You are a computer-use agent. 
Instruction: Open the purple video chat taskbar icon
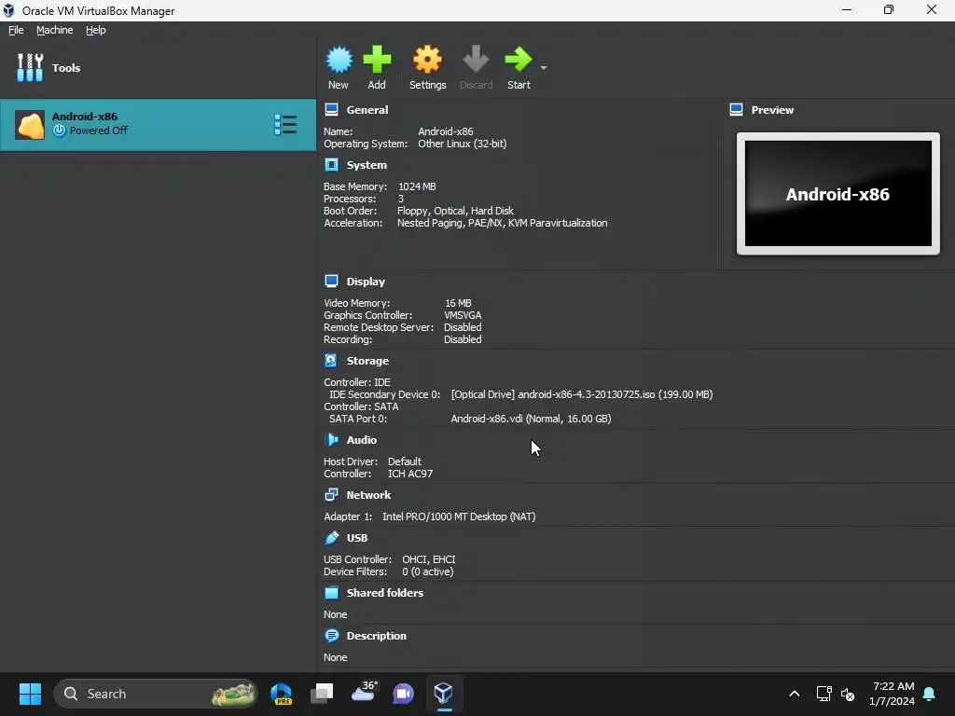403,694
